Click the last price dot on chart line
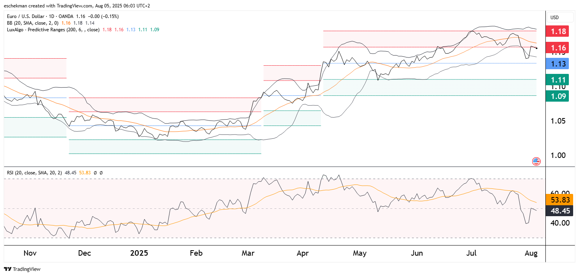This screenshot has height=276, width=579. 537,48
